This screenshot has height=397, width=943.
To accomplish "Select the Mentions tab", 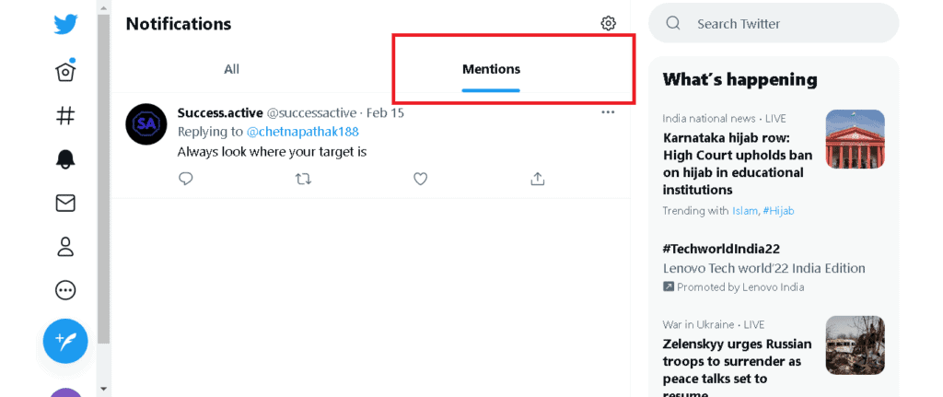I will (491, 69).
